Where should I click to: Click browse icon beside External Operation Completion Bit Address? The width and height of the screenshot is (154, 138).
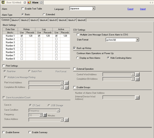click(x=137, y=79)
